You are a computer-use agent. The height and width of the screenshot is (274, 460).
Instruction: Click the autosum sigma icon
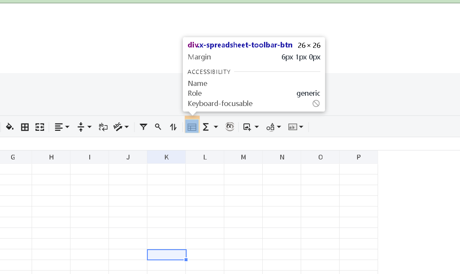(205, 127)
